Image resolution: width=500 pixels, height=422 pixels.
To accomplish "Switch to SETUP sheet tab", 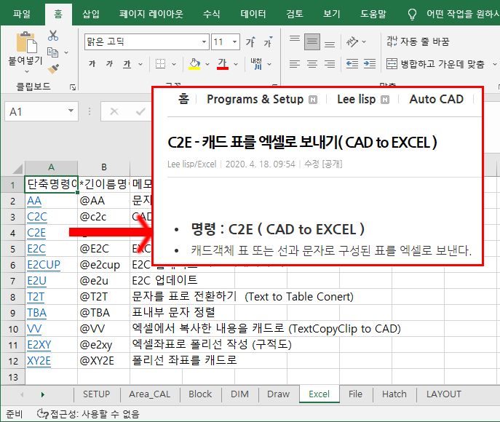I will pos(96,394).
